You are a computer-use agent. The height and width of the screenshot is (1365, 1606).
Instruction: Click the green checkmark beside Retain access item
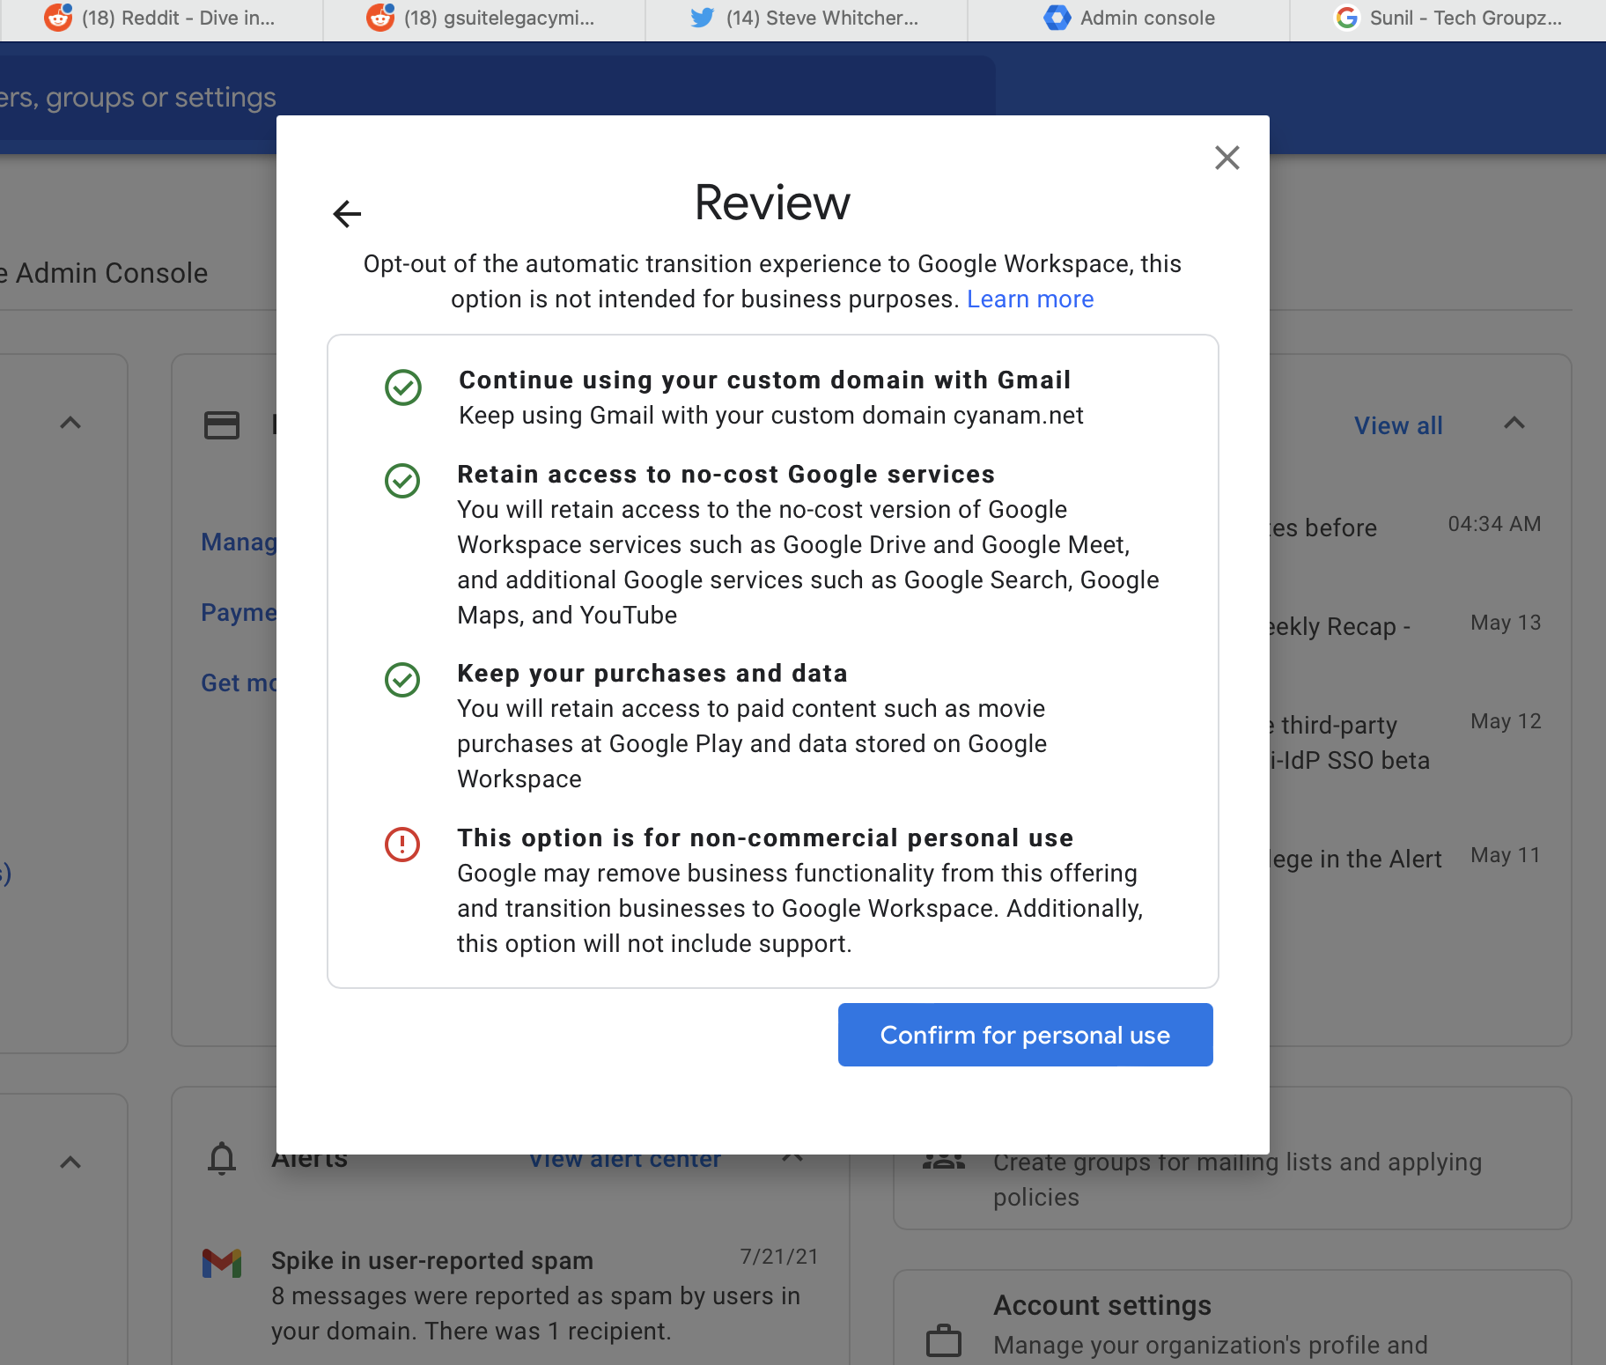pyautogui.click(x=402, y=481)
